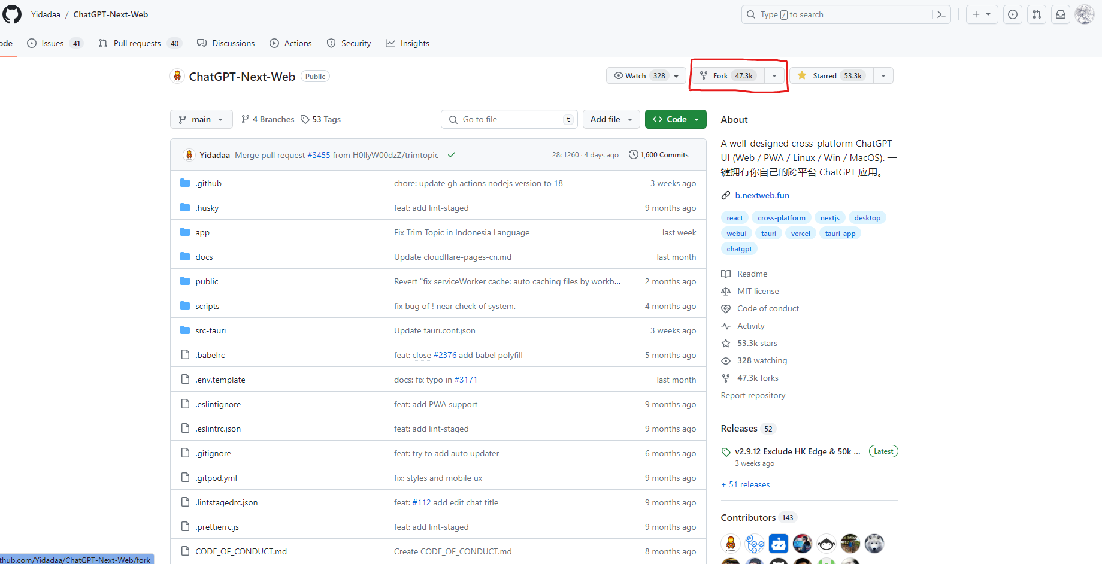
Task: Click 53.3k stars link
Action: click(x=757, y=343)
